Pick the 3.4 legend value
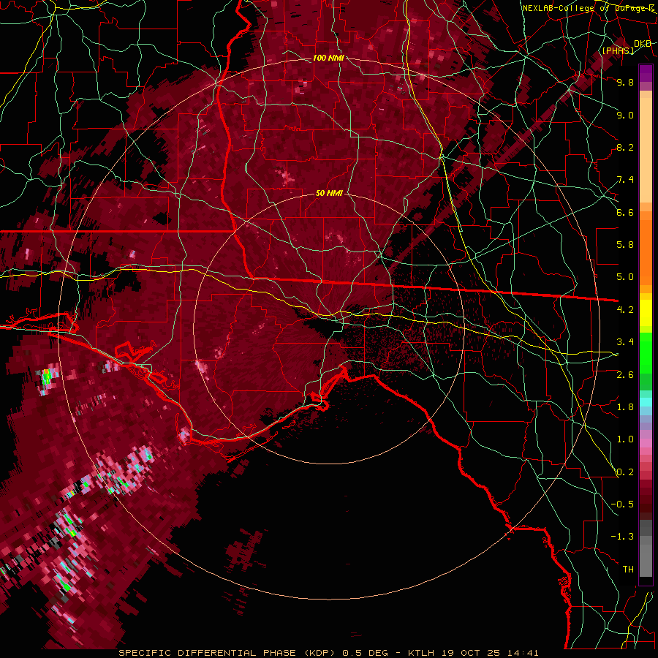Screen dimensions: 658x658 pyautogui.click(x=625, y=342)
